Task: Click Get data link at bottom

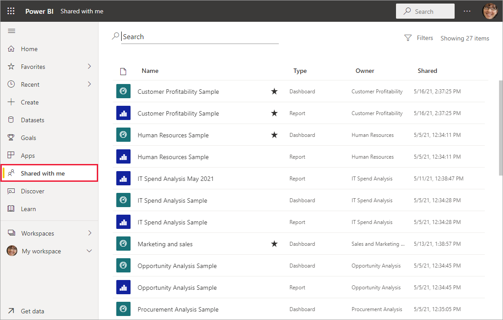Action: (32, 311)
